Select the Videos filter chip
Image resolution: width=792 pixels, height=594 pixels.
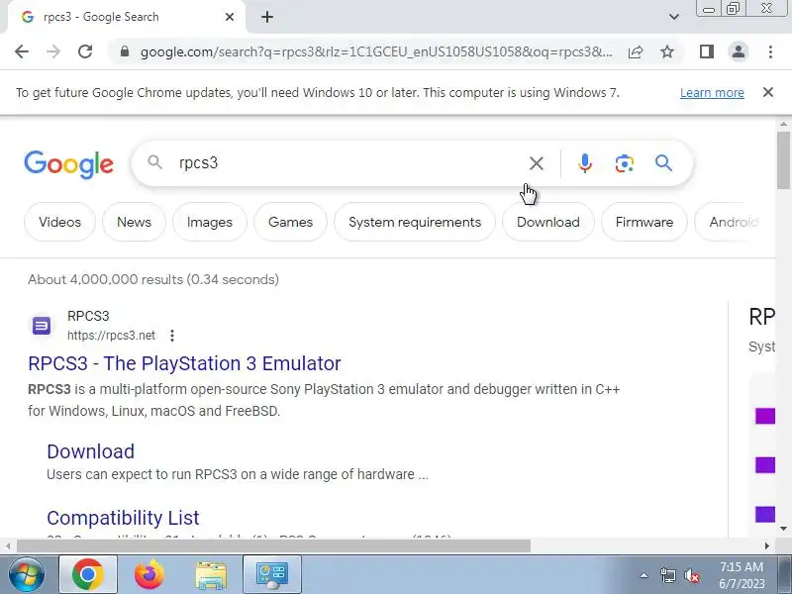pos(59,222)
